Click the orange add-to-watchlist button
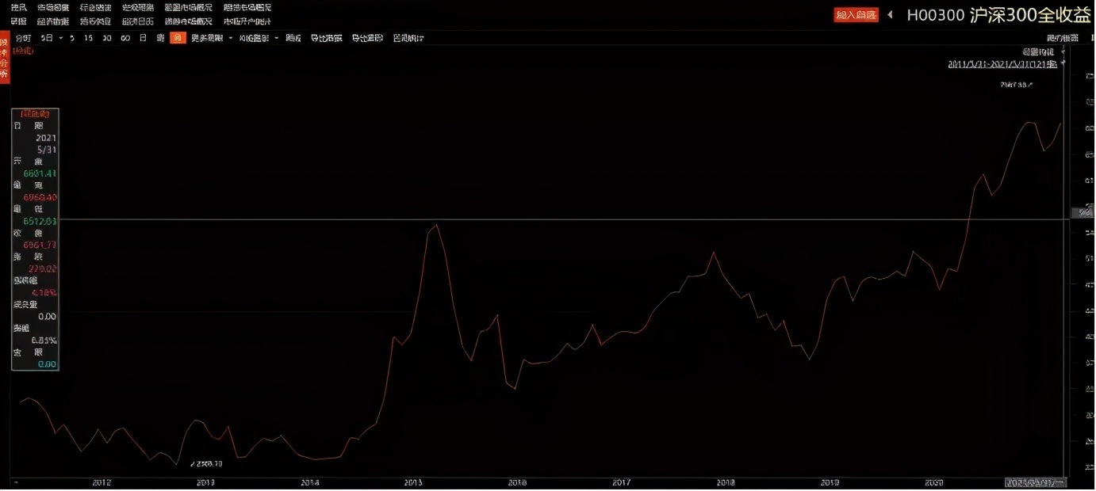 point(856,15)
